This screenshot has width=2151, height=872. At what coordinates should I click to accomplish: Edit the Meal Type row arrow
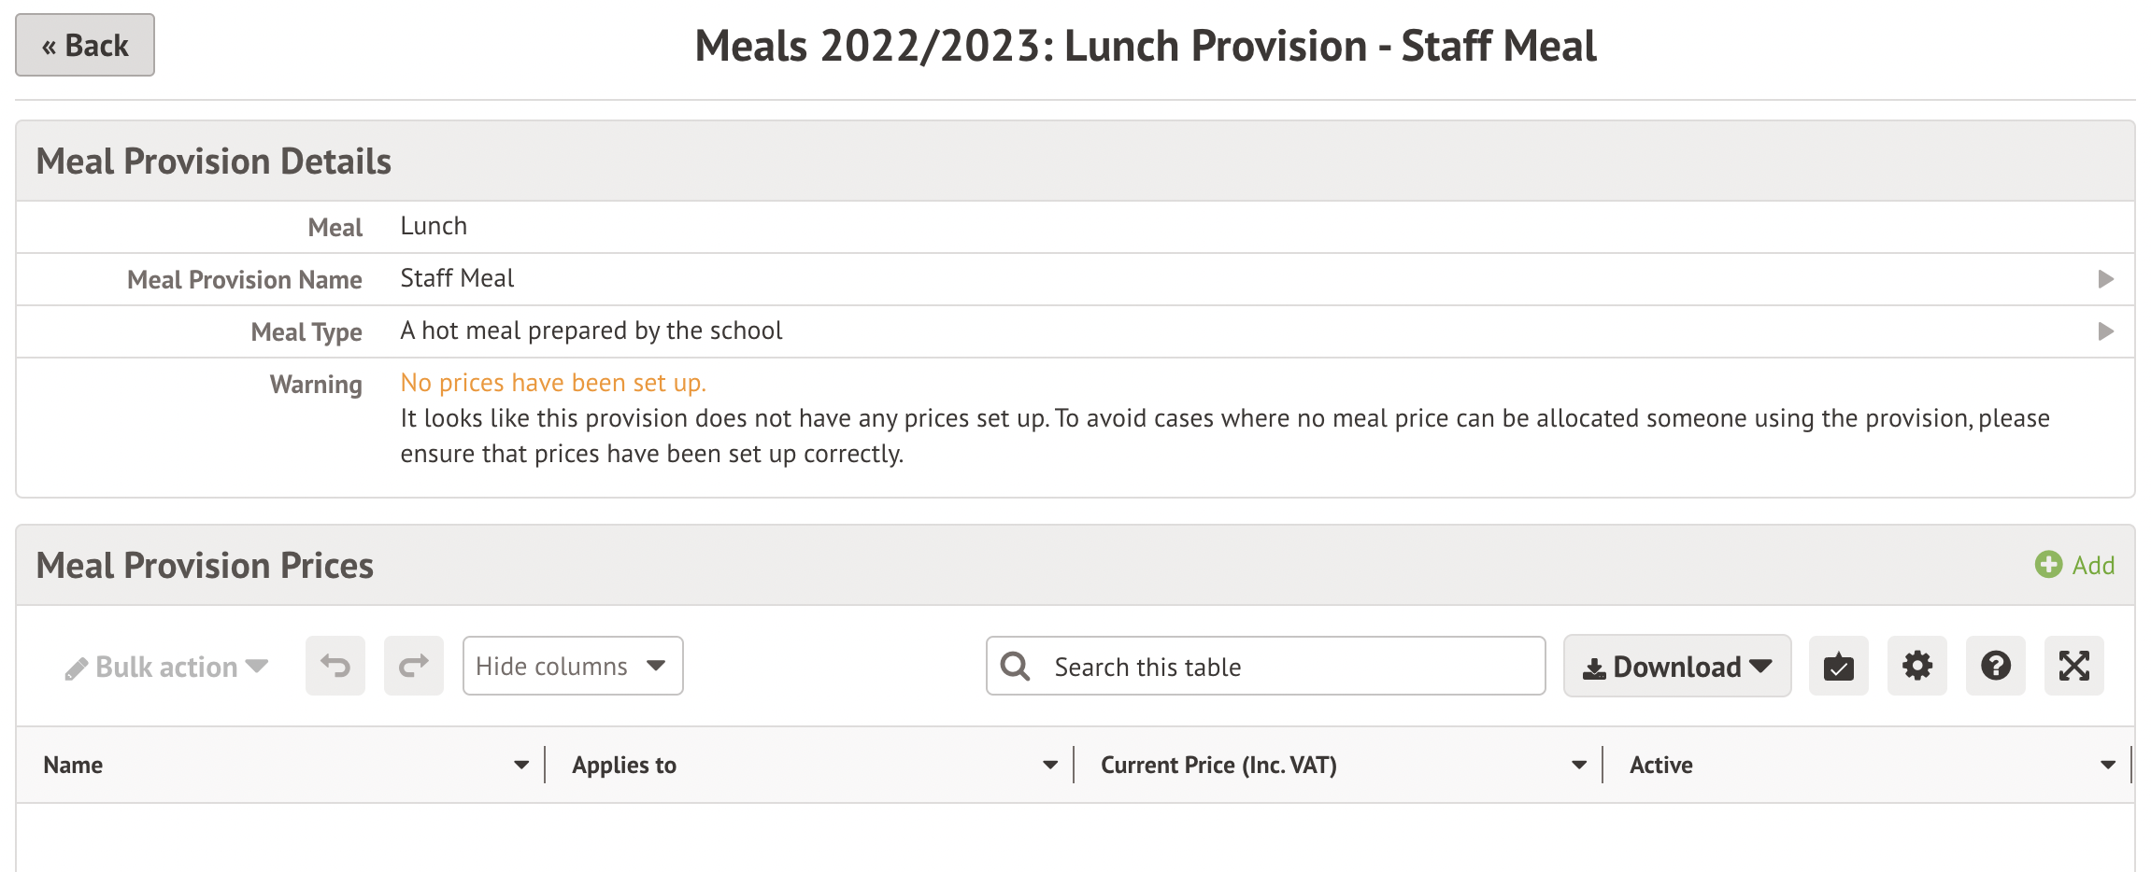coord(2106,331)
